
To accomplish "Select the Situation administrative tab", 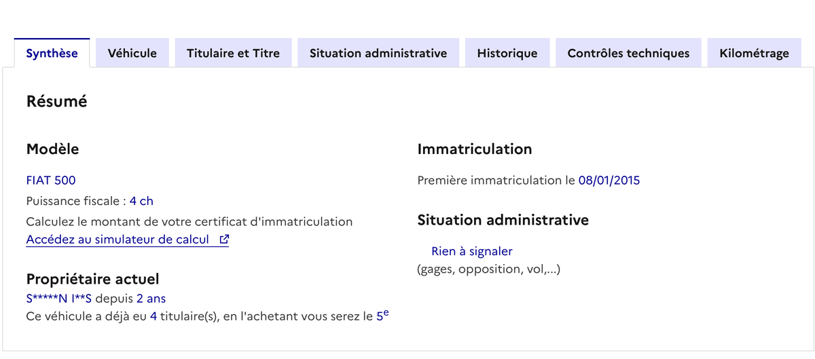I will pos(378,53).
